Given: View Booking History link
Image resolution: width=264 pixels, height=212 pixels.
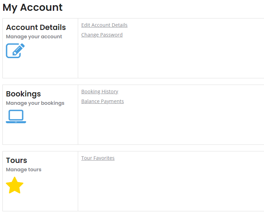Looking at the screenshot, I should [100, 92].
